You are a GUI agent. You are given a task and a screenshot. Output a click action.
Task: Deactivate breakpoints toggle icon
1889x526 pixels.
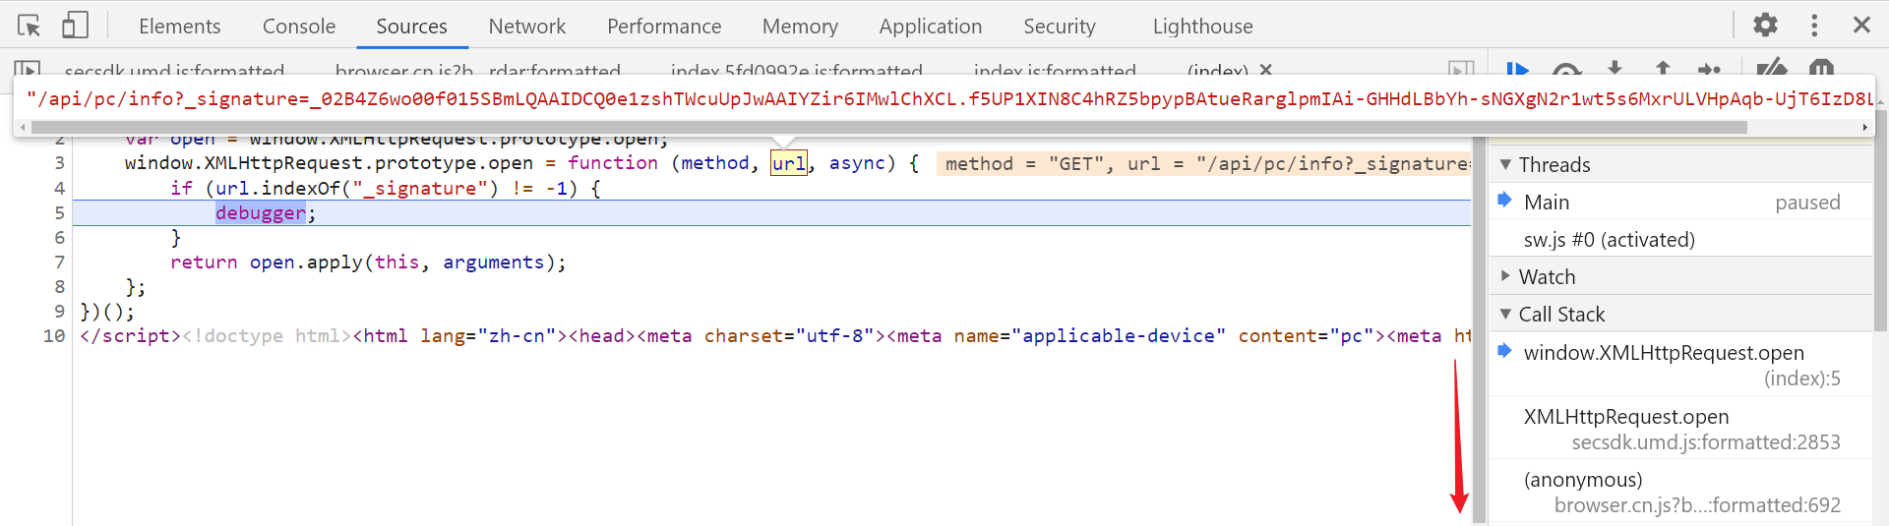point(1772,70)
